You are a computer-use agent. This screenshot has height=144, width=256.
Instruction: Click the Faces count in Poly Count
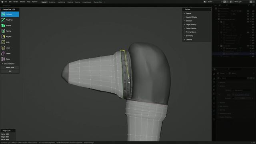[5, 140]
